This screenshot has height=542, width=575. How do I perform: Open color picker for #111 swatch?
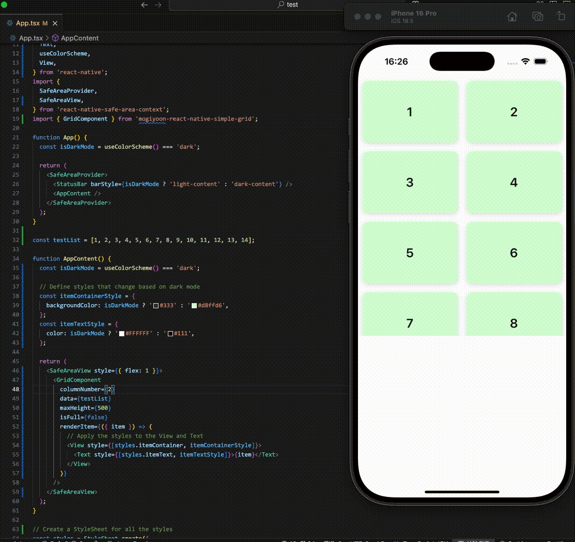170,334
